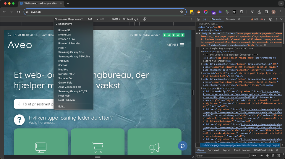Image resolution: width=285 pixels, height=159 pixels.
Task: Click the rotate viewport icon
Action: pyautogui.click(x=145, y=19)
